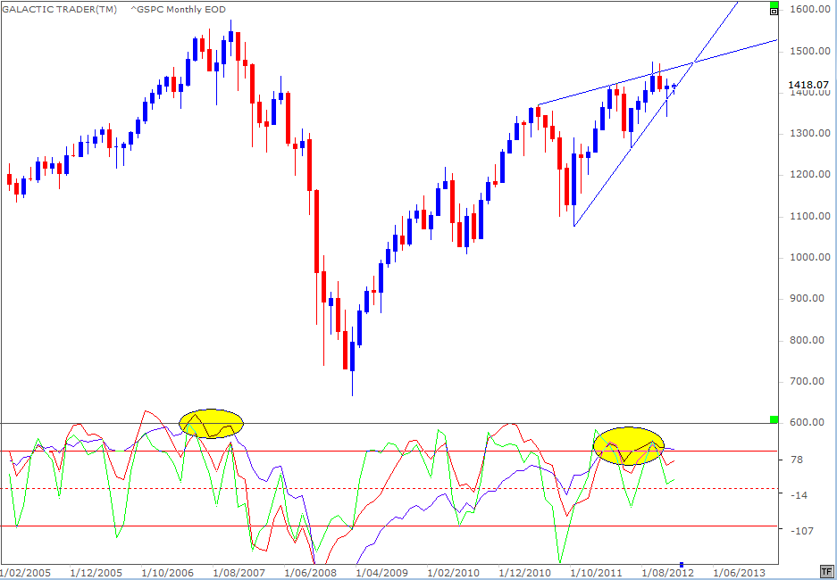Click the 1/12/2010 date label
The image size is (837, 580).
(524, 573)
